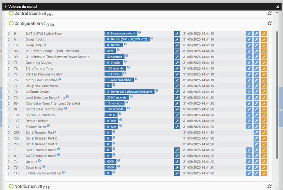The height and width of the screenshot is (190, 283).
Task: Click dark blue wrench for SW1 Detached mode
Action: tap(177, 150)
